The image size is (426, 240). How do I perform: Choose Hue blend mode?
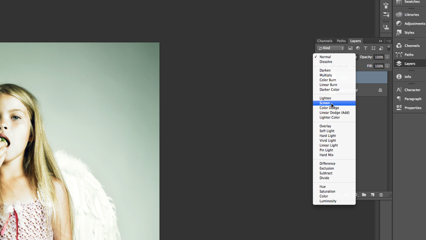pos(334,187)
